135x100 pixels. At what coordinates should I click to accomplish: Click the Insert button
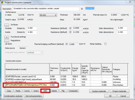[x=36, y=91]
